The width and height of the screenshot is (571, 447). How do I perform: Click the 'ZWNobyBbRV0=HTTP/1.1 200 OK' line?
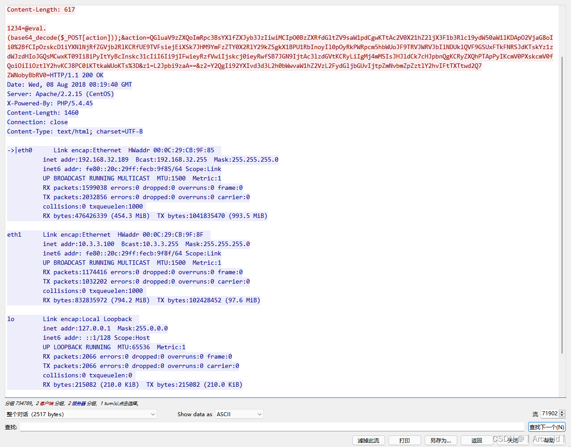(55, 75)
